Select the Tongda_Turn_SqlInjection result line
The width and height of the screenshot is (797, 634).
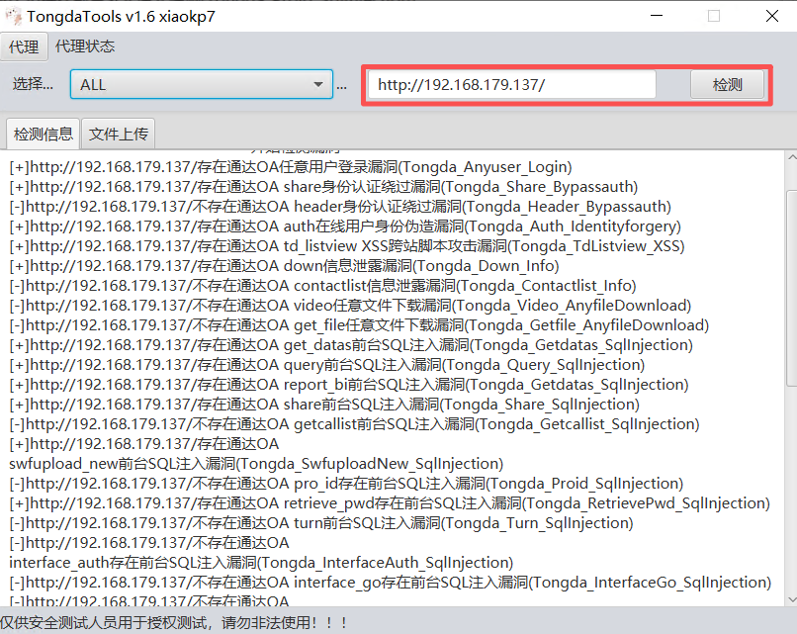(321, 523)
